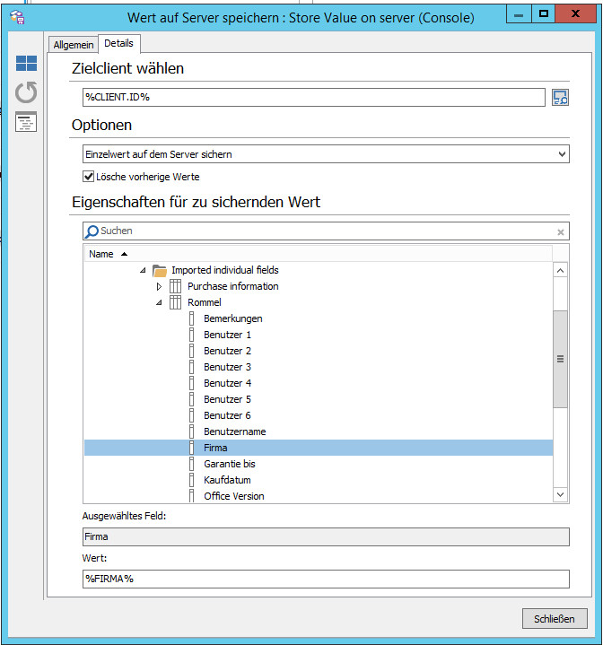Click the circular reset arrow icon
Viewport: 603px width, 645px height.
coord(27,92)
